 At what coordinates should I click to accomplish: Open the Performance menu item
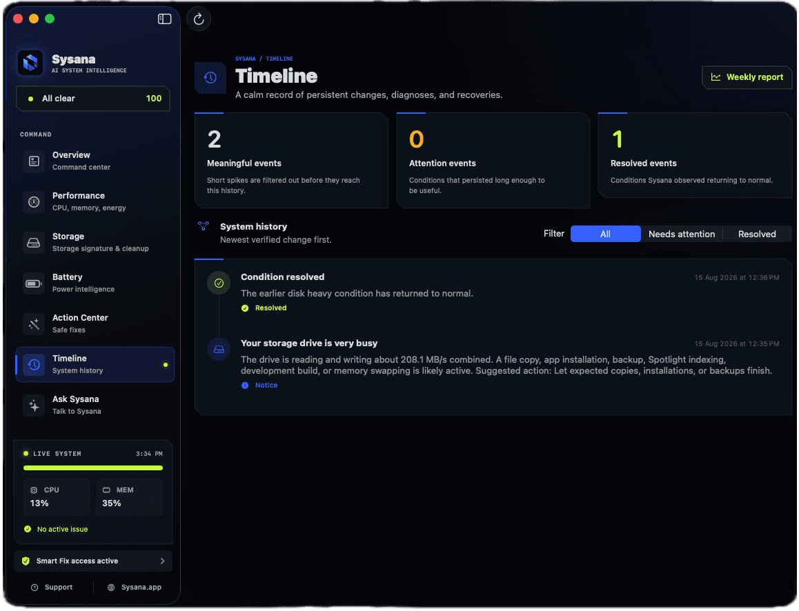click(x=95, y=202)
